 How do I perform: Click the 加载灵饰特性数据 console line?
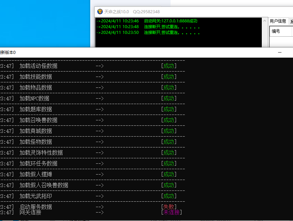pyautogui.click(x=88, y=153)
